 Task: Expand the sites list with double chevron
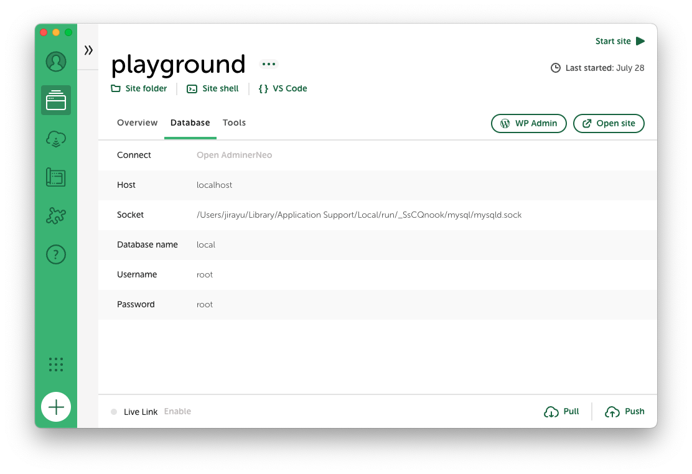pos(88,50)
